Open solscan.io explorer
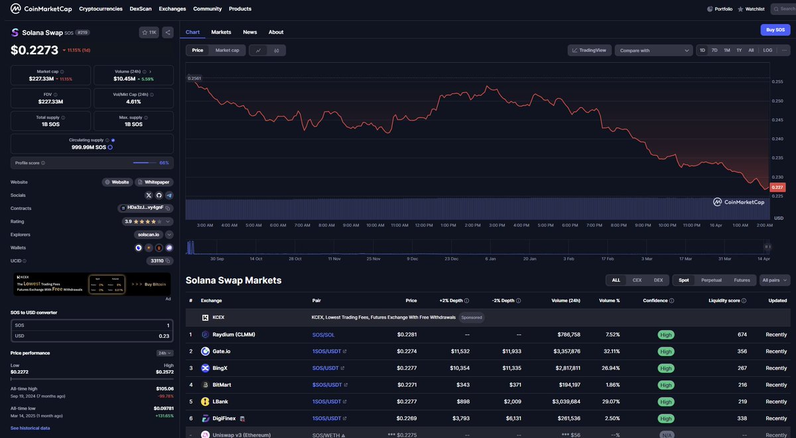Screen dimensions: 796x438 click(149, 235)
